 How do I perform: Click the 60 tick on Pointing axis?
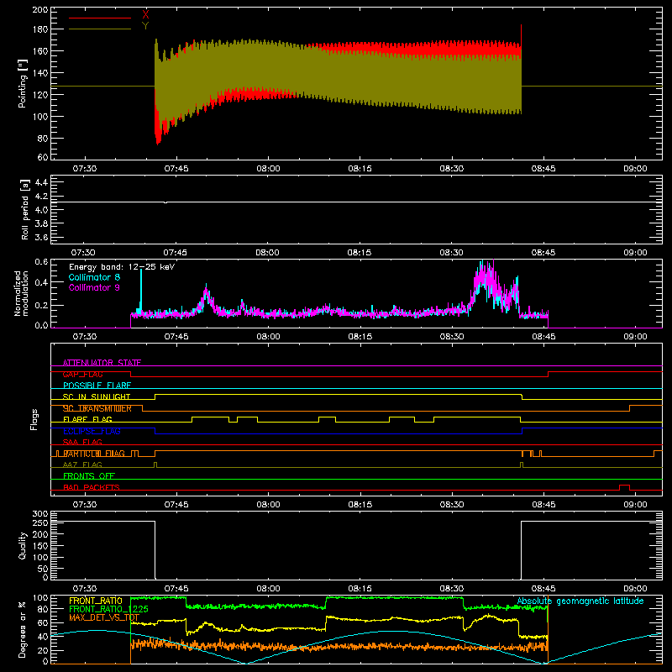(x=43, y=157)
